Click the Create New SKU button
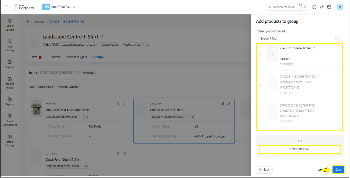Image resolution: width=350 pixels, height=178 pixels. pos(300,149)
